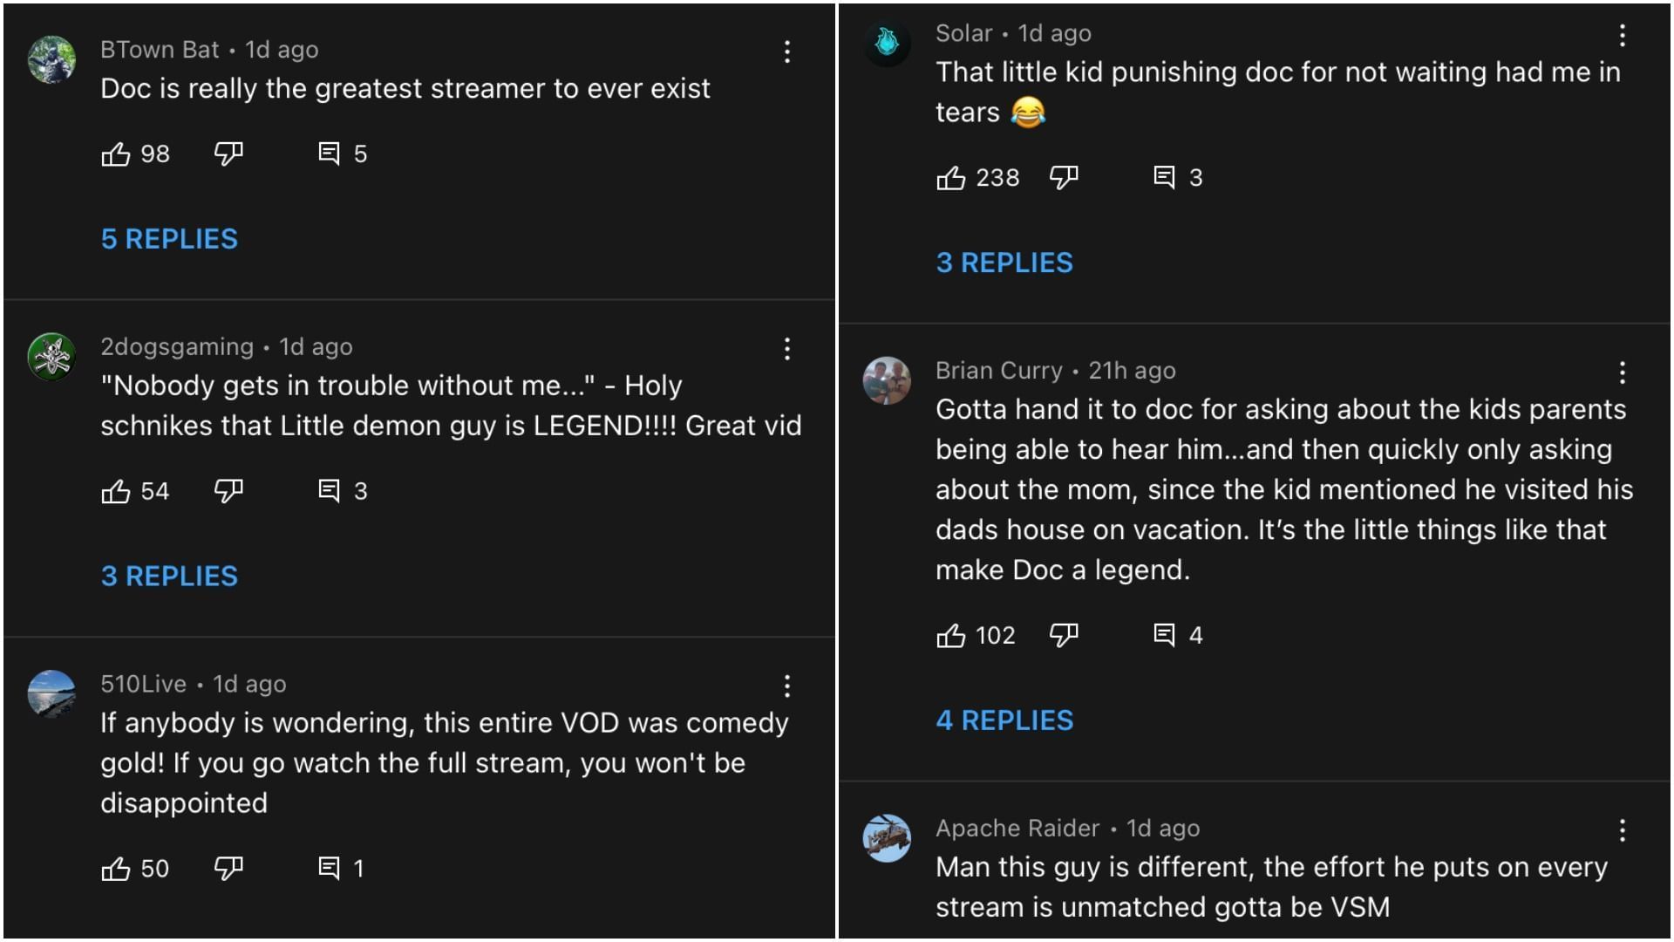The image size is (1674, 942).
Task: Dislike 510Live's comment
Action: click(x=228, y=869)
